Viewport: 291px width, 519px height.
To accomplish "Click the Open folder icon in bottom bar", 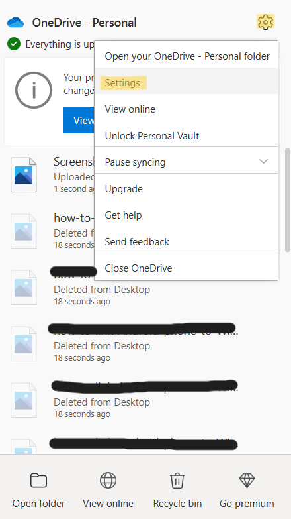I will point(38,481).
